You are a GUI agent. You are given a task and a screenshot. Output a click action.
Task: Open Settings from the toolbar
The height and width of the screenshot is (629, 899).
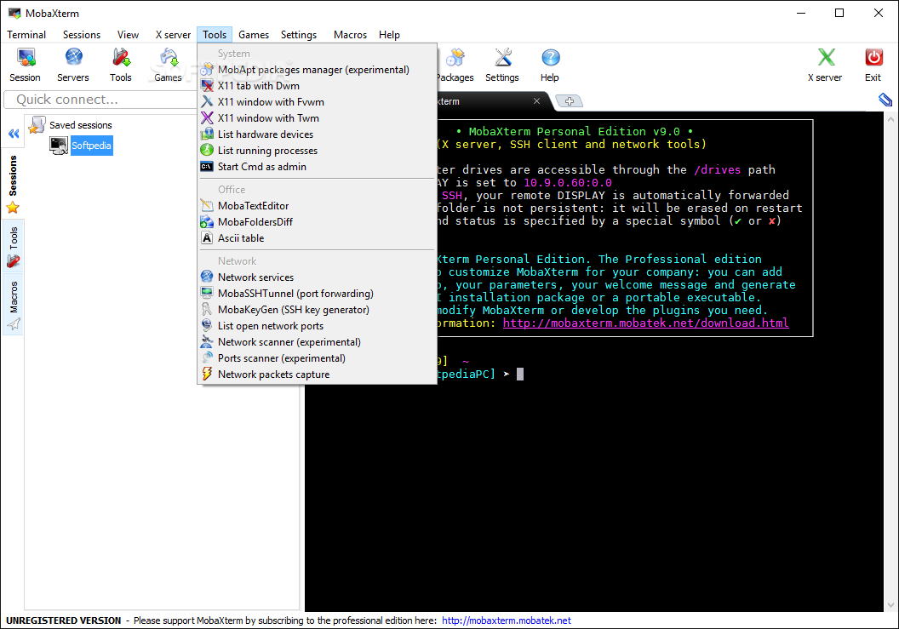(502, 65)
